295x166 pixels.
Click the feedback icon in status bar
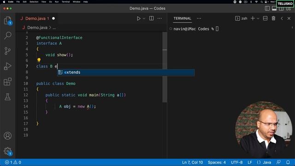278,162
